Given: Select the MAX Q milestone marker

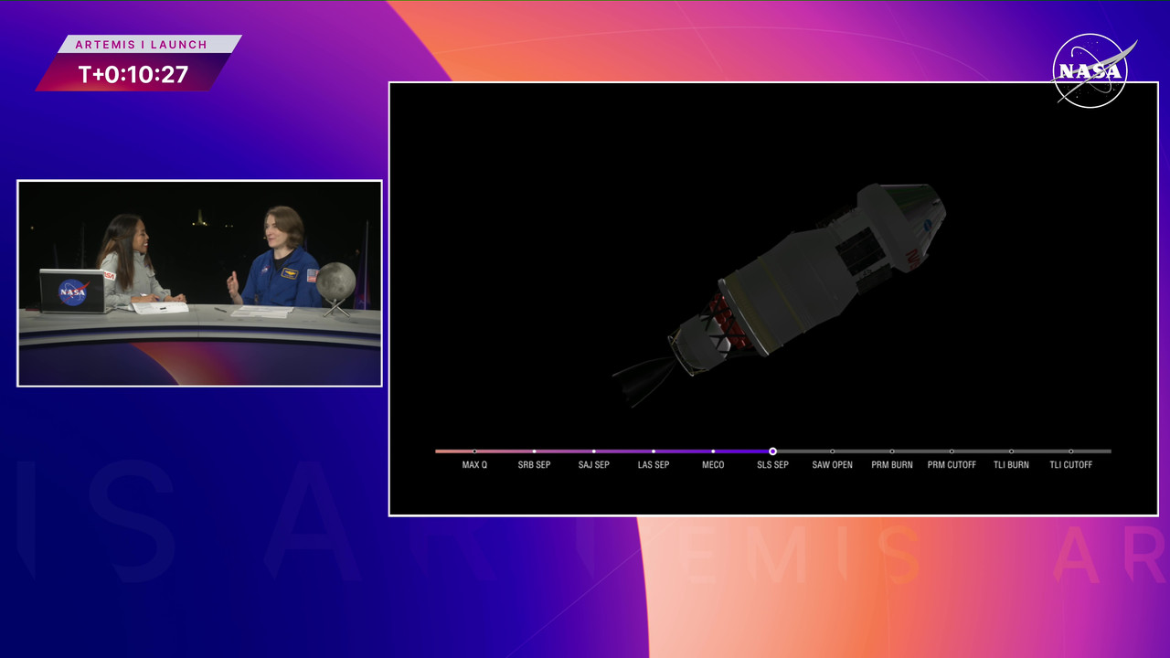Looking at the screenshot, I should [x=474, y=451].
